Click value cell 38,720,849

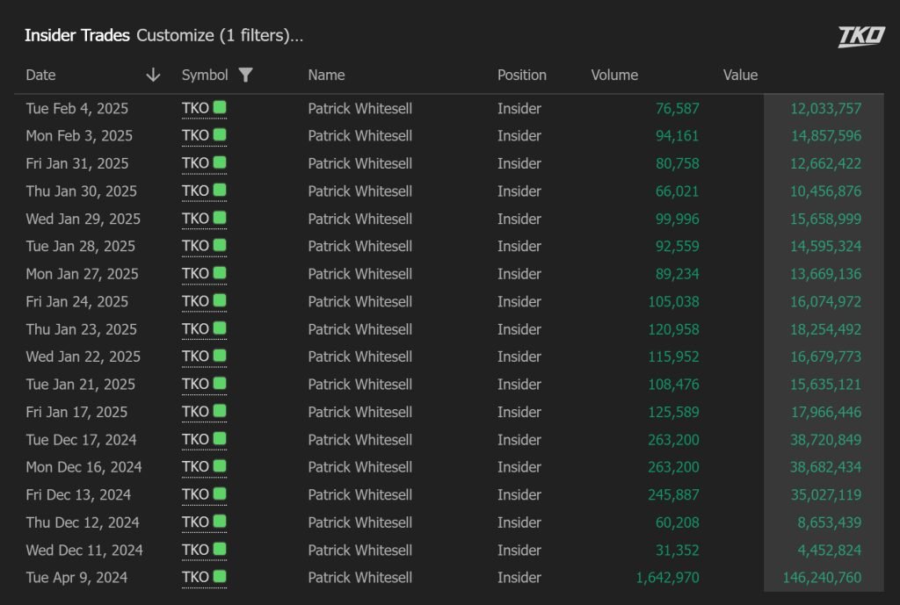[x=826, y=440]
